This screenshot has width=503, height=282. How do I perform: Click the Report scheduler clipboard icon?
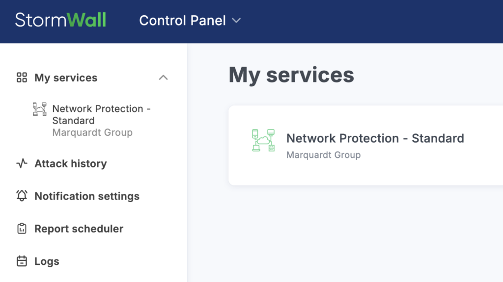click(x=22, y=229)
